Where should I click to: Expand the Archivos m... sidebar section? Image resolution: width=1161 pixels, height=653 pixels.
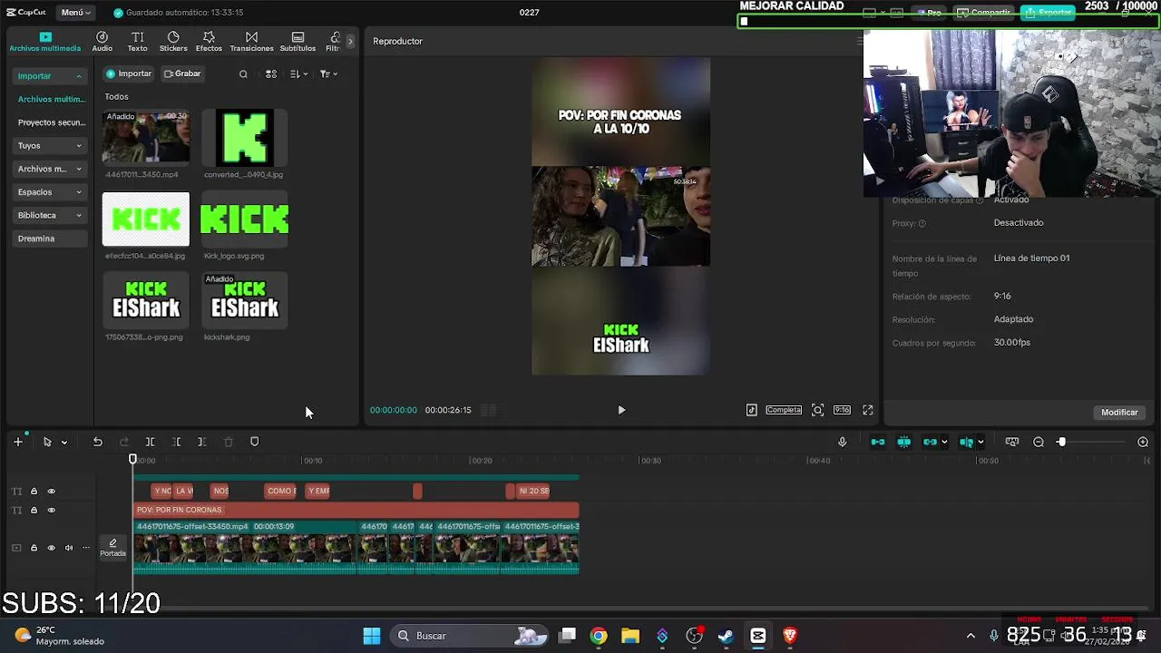click(x=49, y=169)
